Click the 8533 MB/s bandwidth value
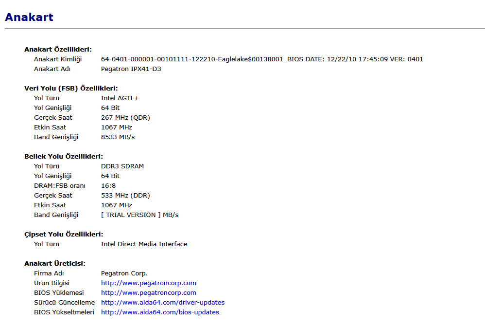This screenshot has height=327, width=485. (x=118, y=137)
